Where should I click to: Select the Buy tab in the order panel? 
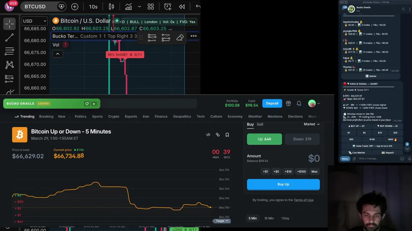click(x=250, y=124)
